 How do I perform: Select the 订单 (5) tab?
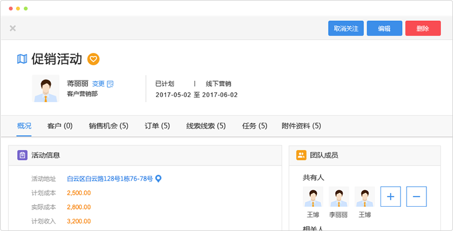[x=157, y=126]
